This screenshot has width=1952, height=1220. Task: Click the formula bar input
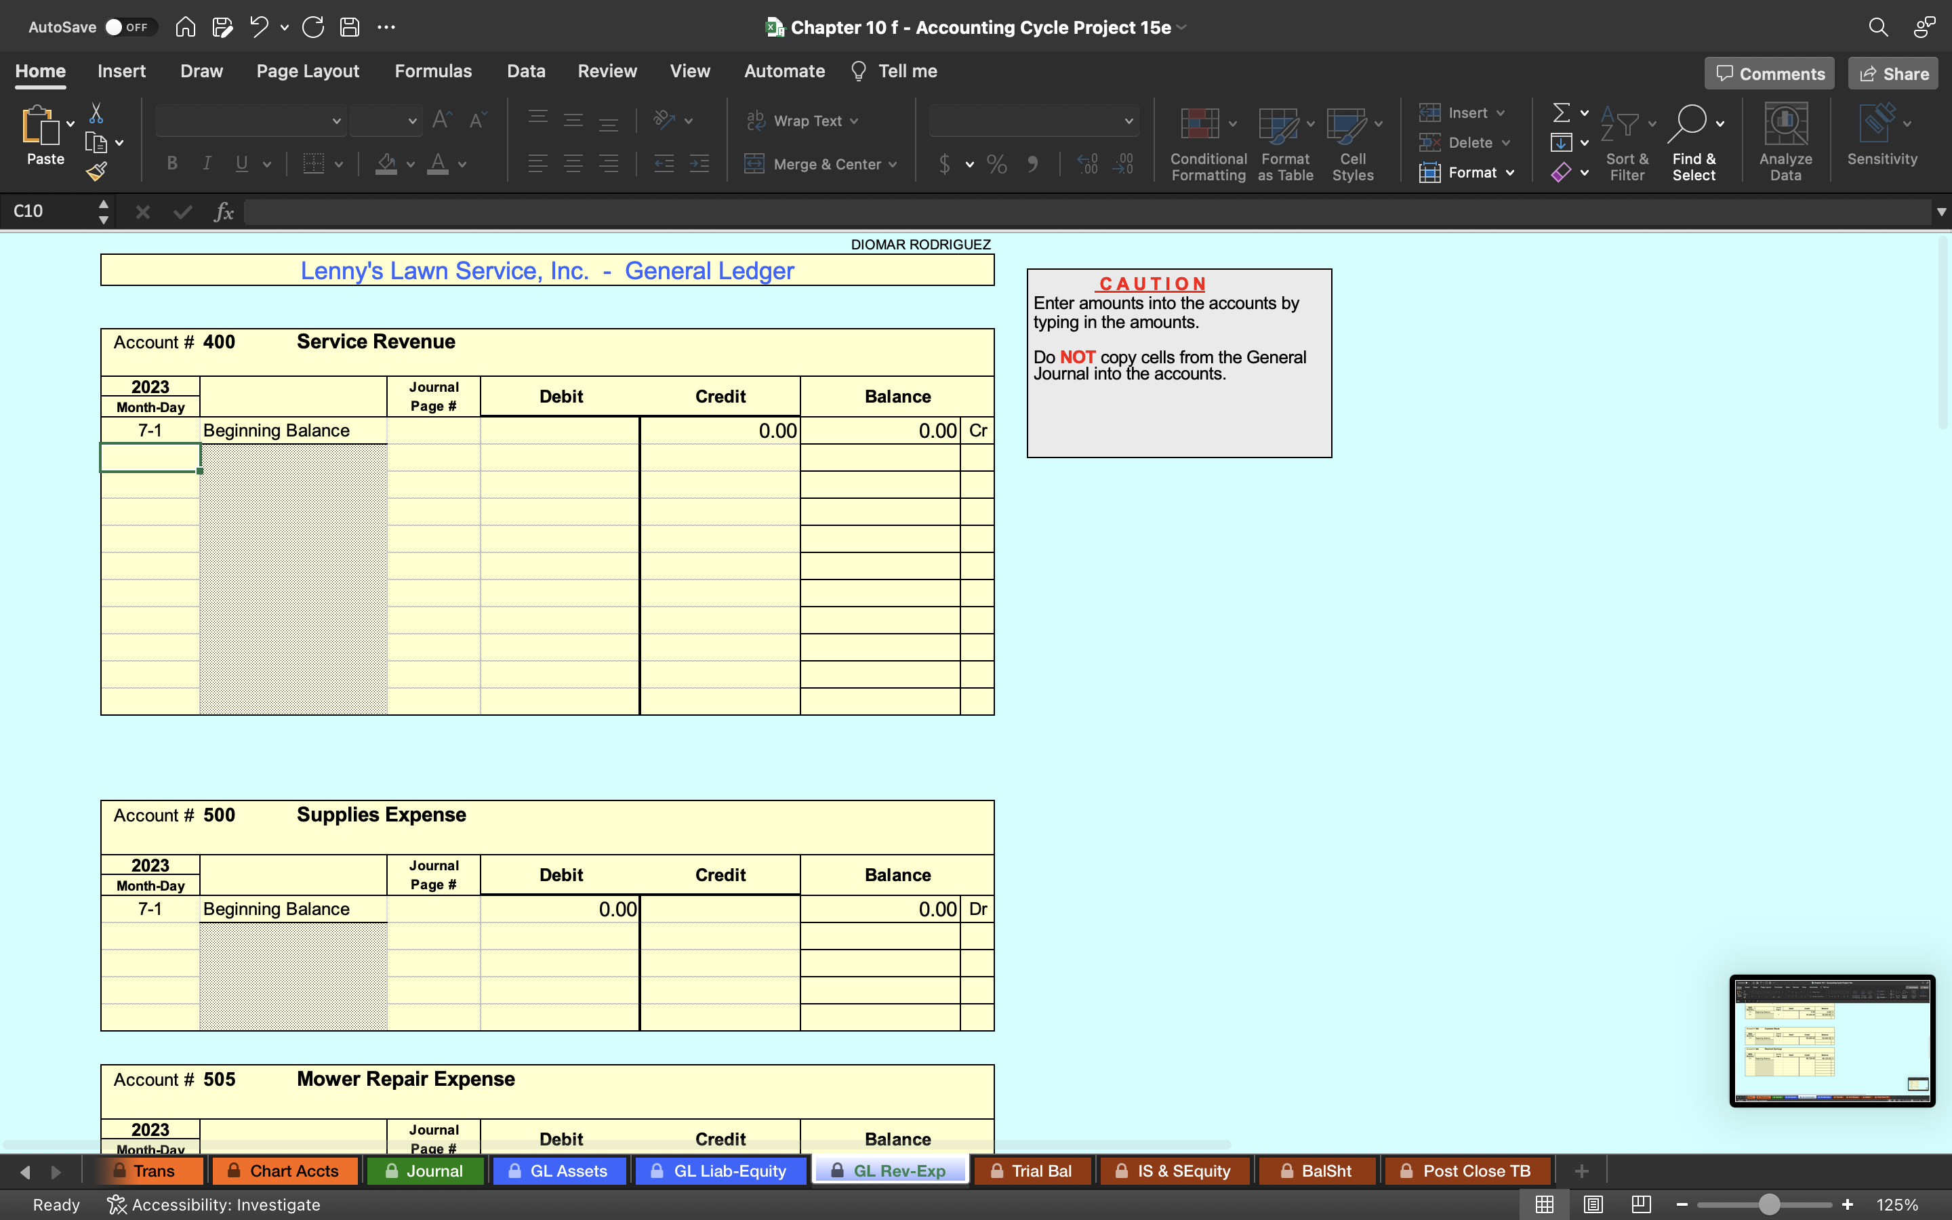1086,212
